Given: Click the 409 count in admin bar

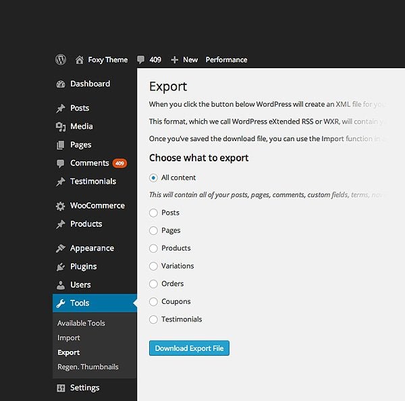Looking at the screenshot, I should pos(155,60).
